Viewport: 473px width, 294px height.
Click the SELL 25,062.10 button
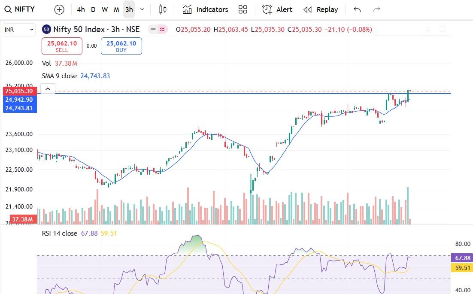(62, 46)
